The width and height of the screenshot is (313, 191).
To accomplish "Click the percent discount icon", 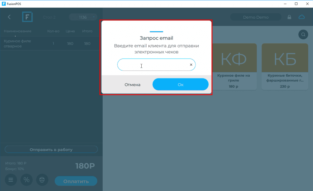I will tap(27, 180).
